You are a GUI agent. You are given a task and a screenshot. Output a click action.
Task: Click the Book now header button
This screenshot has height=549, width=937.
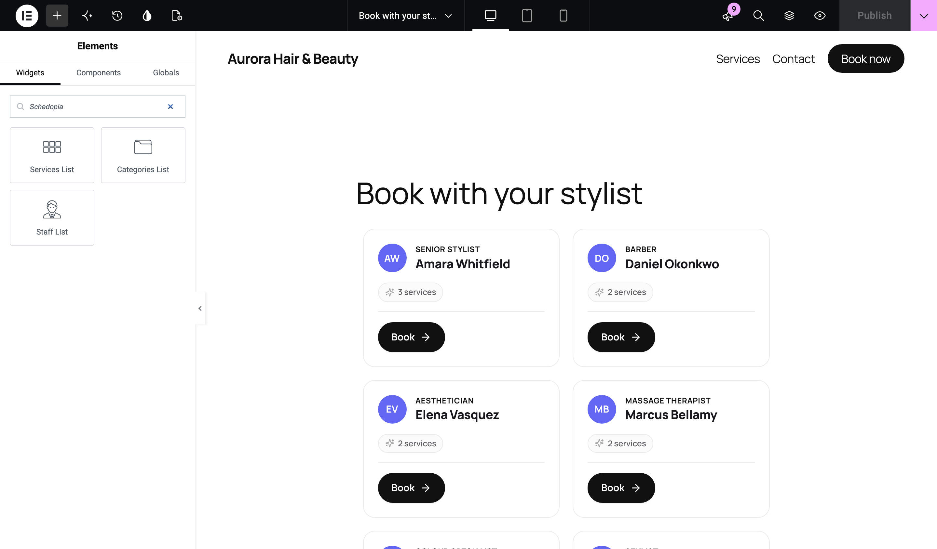866,59
